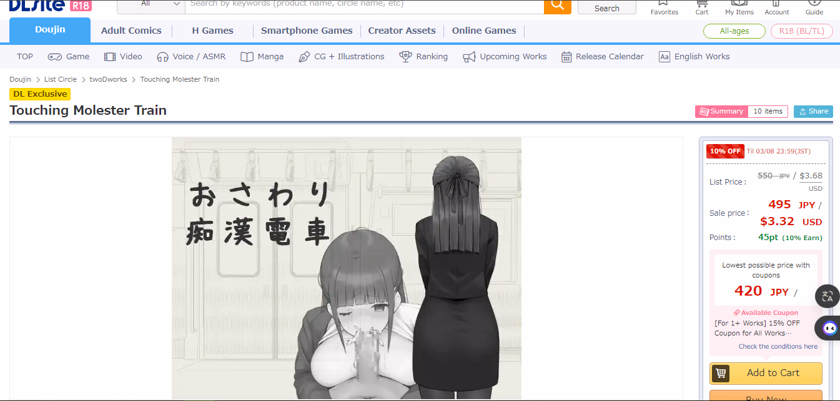
Task: Toggle the All-ages site mode
Action: [x=734, y=31]
